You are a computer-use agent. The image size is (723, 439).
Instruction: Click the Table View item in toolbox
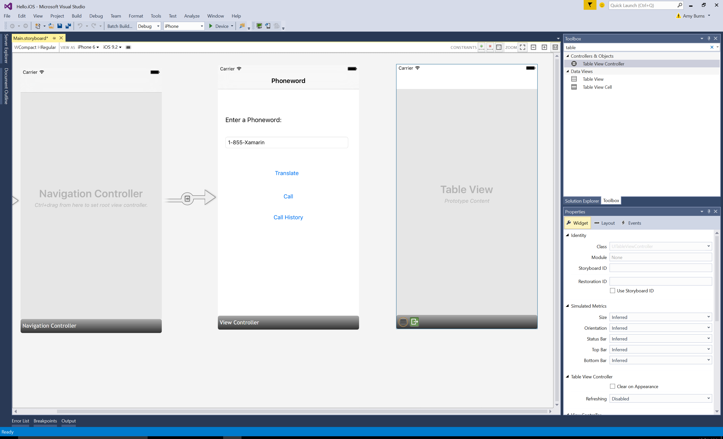click(x=593, y=79)
